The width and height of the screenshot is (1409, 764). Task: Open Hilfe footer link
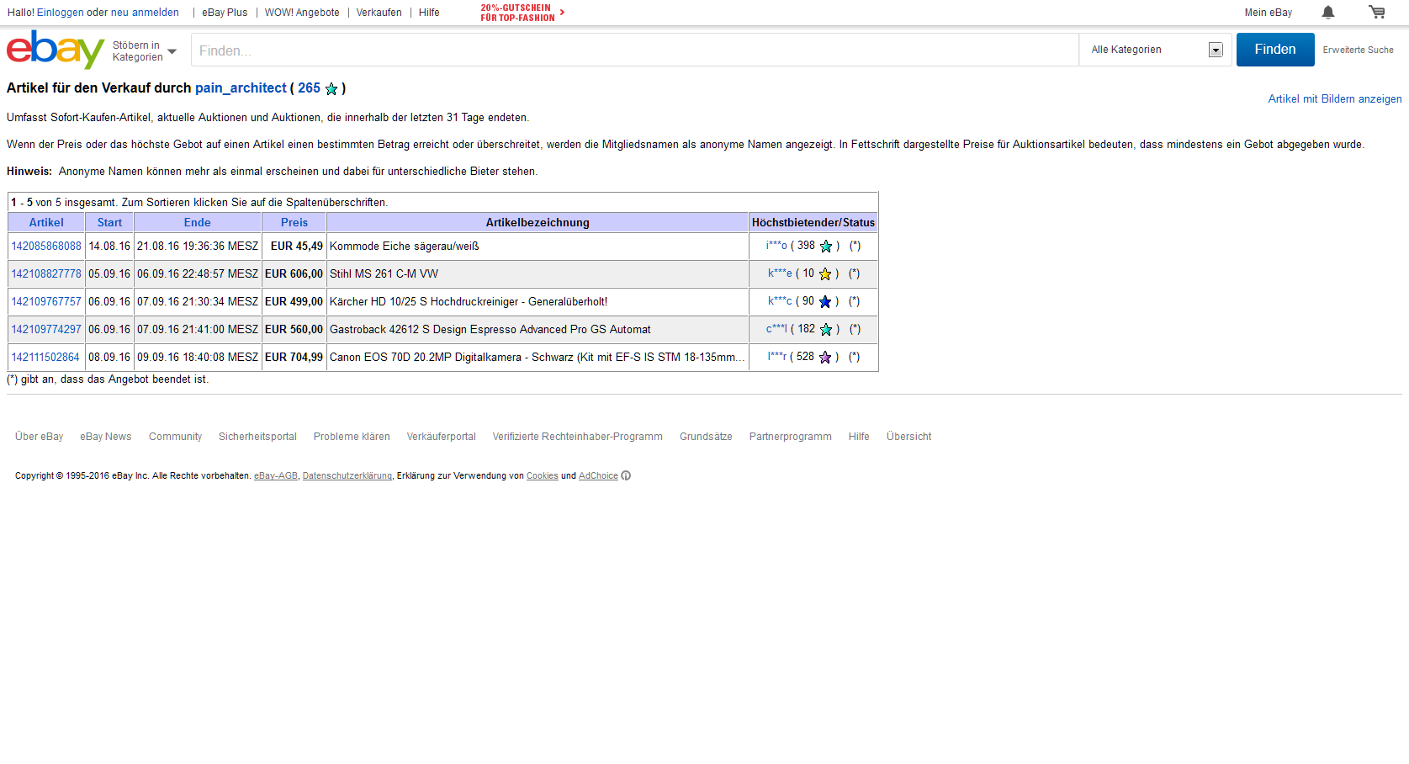coord(859,437)
